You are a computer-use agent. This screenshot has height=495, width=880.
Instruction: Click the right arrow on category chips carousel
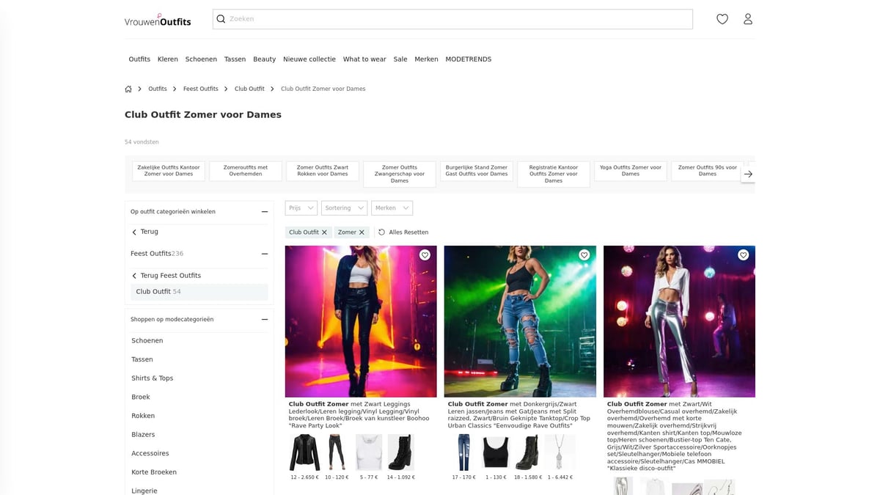pyautogui.click(x=748, y=174)
